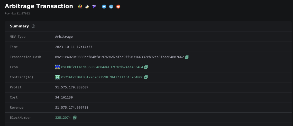Open the bar-chart block explorer icon
This screenshot has width=293, height=126.
[x=87, y=6]
